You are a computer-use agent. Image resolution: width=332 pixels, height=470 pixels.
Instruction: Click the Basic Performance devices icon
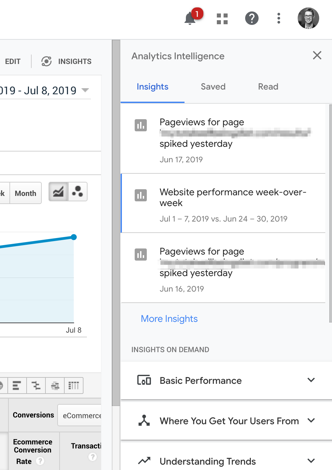coord(144,380)
